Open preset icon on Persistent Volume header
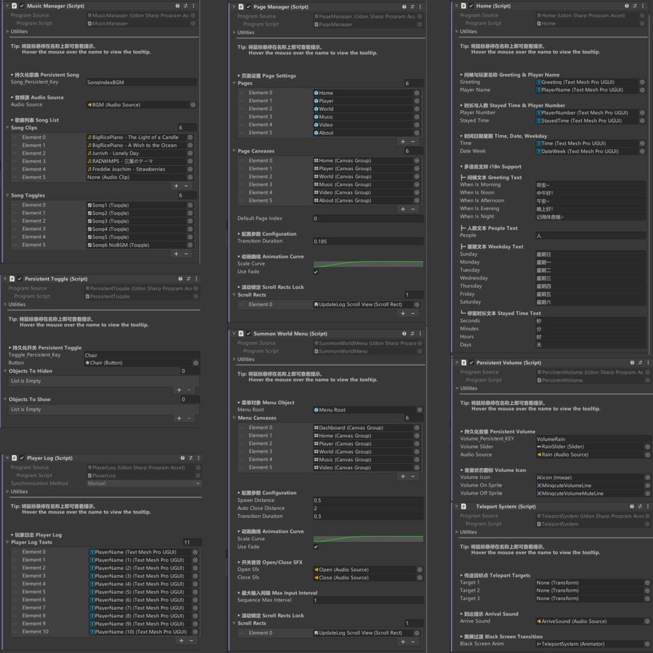Image resolution: width=653 pixels, height=653 pixels. tap(640, 363)
